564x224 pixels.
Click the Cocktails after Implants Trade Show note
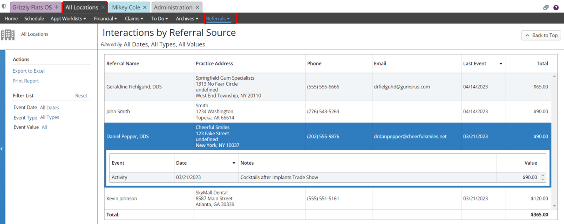click(279, 177)
